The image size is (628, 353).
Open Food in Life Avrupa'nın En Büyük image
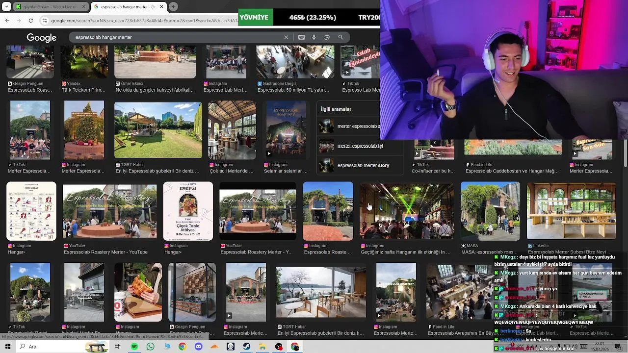[x=460, y=292]
